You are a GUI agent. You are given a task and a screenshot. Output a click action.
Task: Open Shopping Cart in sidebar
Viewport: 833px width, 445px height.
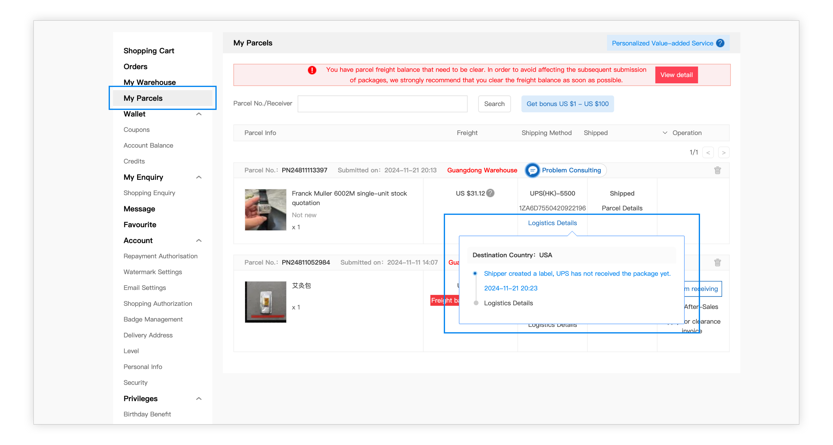point(149,51)
